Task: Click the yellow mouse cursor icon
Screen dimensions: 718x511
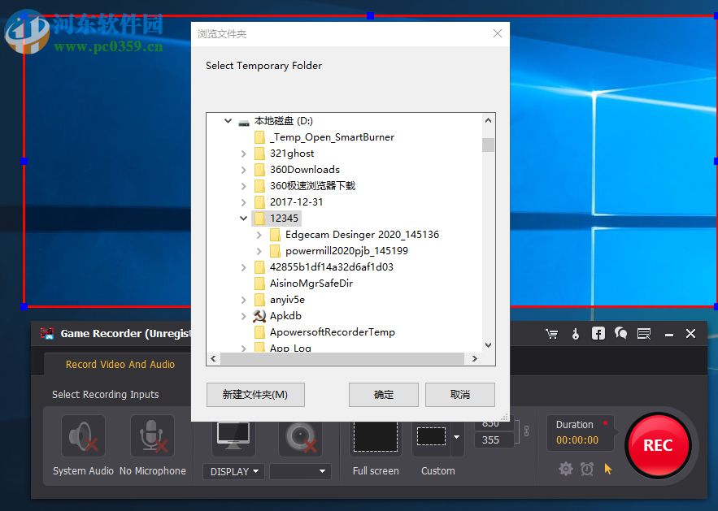Action: (607, 469)
